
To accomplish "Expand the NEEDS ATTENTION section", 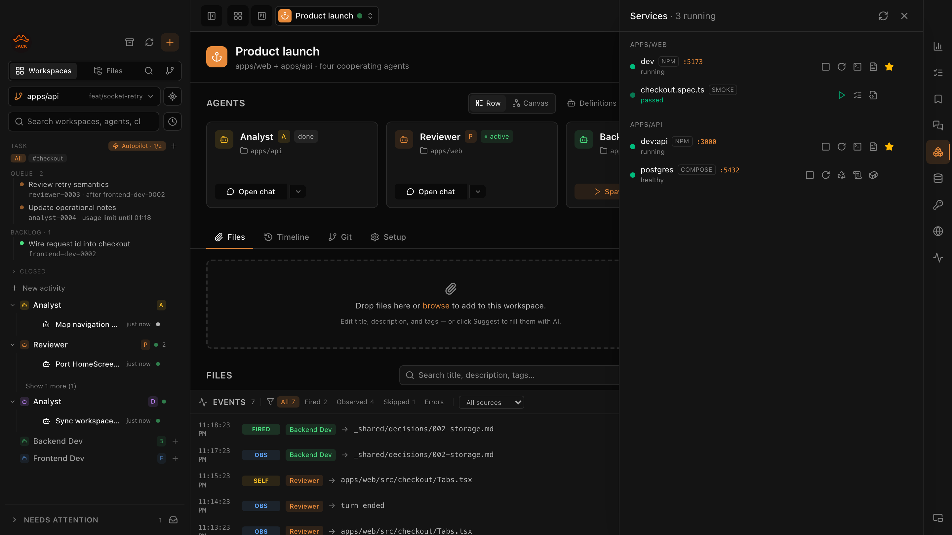I will tap(56, 520).
